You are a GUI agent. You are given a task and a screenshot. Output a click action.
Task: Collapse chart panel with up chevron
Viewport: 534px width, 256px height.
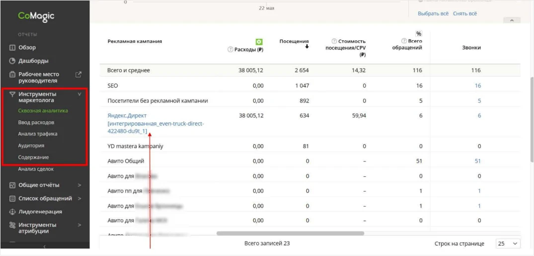click(x=512, y=21)
